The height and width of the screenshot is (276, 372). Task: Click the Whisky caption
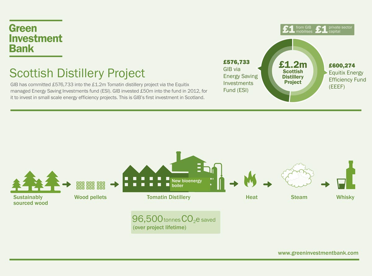coord(345,197)
